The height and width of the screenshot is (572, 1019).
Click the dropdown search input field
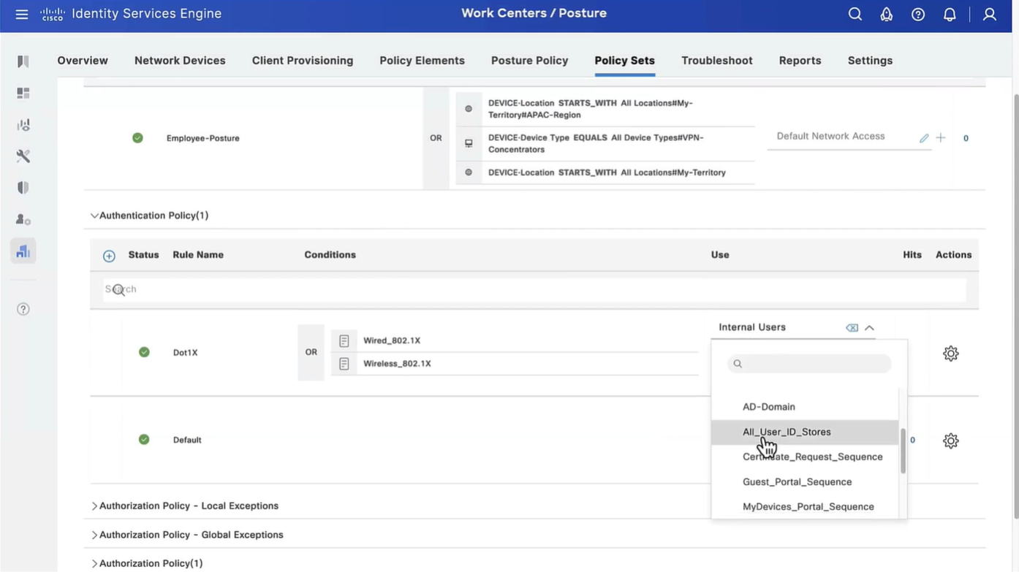pos(815,364)
